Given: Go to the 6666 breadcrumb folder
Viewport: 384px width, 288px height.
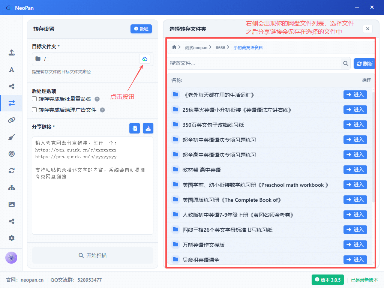Looking at the screenshot, I should click(x=220, y=48).
